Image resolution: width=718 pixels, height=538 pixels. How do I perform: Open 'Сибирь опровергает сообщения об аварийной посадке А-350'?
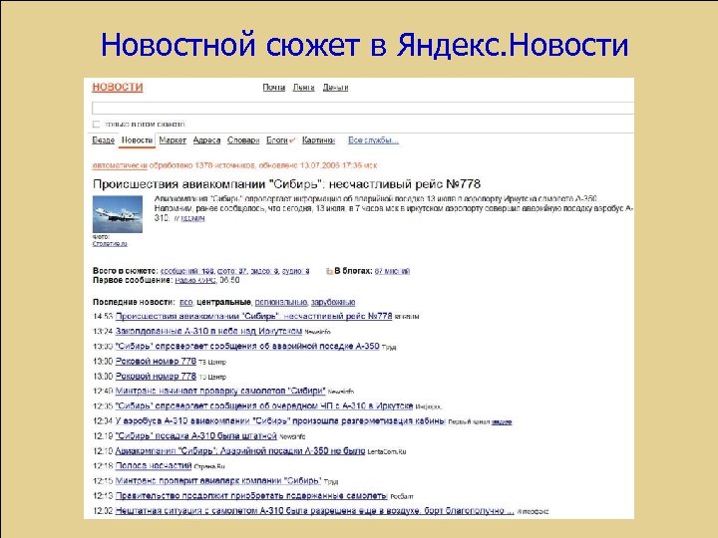pyautogui.click(x=247, y=346)
